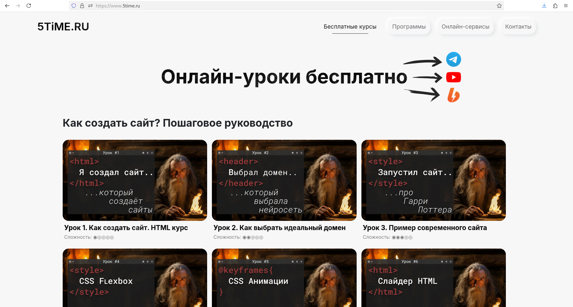
Task: Click the Онлайн-уроки бесплатно headline
Action: (284, 77)
